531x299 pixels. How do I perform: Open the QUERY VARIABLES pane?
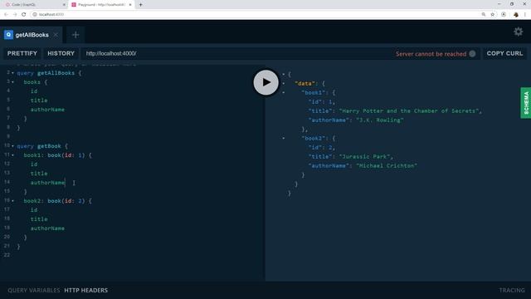(x=33, y=290)
